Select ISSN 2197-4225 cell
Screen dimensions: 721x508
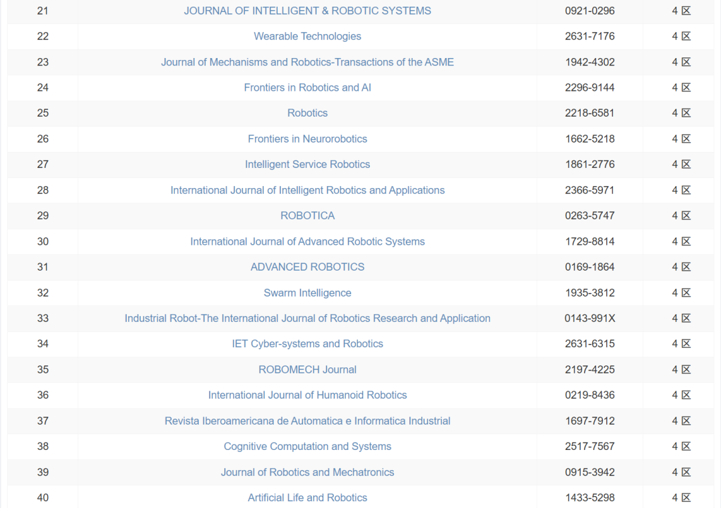click(589, 369)
